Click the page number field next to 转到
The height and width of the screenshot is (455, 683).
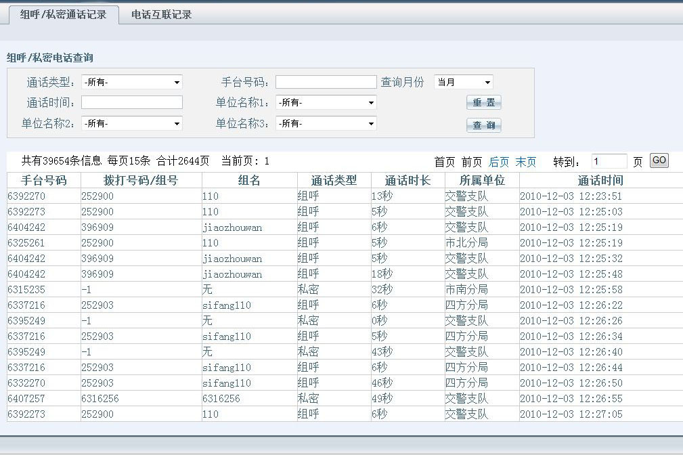(x=609, y=161)
